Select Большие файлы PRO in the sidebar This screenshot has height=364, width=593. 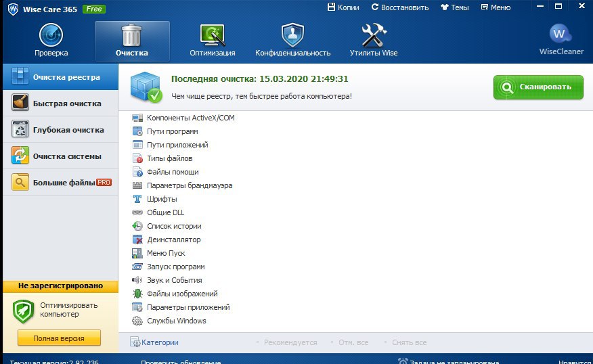(60, 183)
